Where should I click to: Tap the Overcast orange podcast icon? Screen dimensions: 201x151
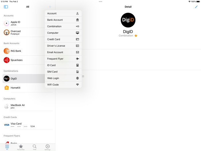(x=6, y=32)
